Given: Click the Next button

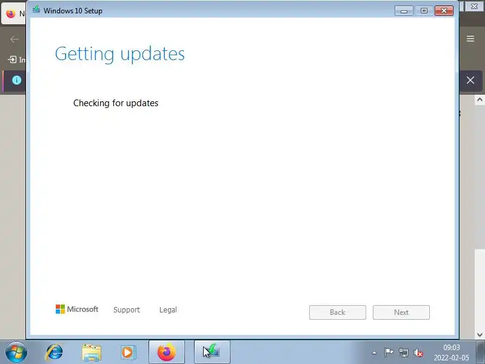Looking at the screenshot, I should click(x=401, y=312).
